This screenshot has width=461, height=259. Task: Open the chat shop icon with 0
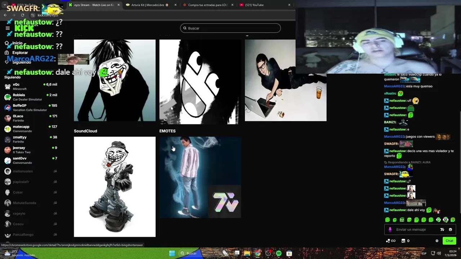pos(406,241)
